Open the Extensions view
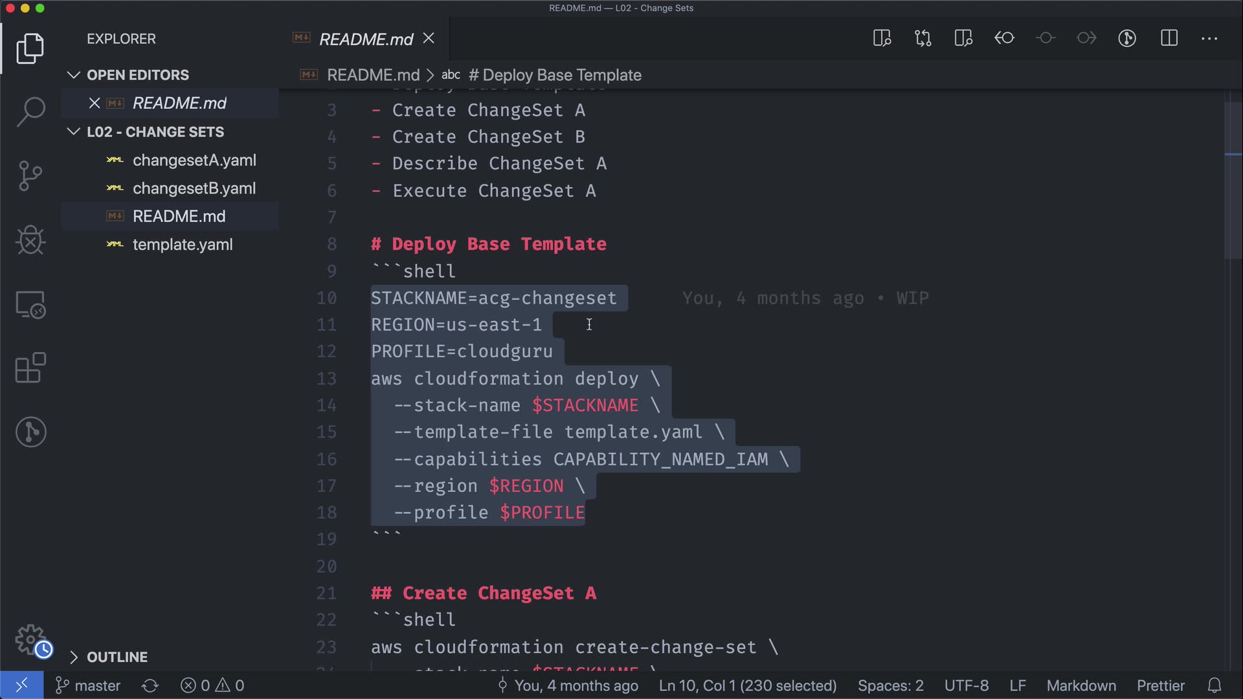The image size is (1243, 699). click(x=30, y=368)
